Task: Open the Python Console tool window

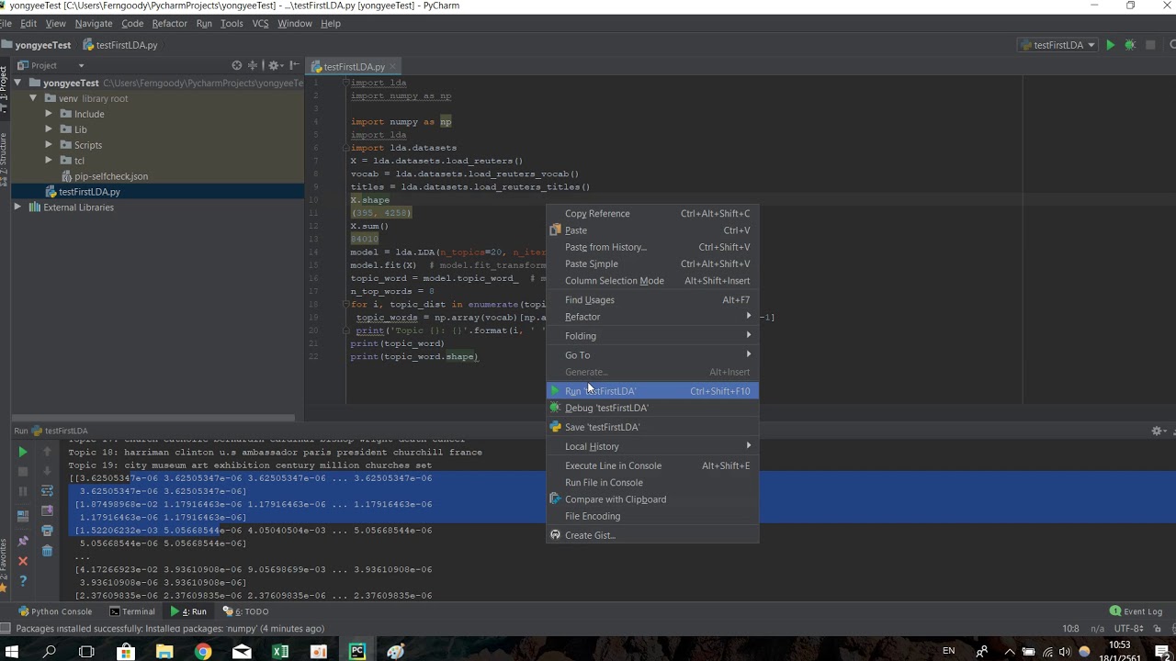Action: click(54, 611)
